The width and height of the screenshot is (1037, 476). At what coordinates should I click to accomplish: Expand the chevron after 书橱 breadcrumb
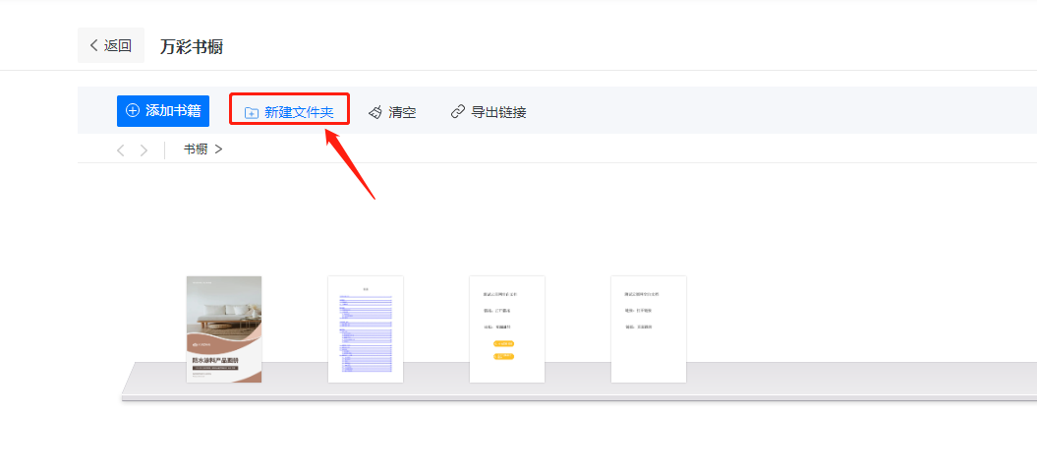(218, 149)
